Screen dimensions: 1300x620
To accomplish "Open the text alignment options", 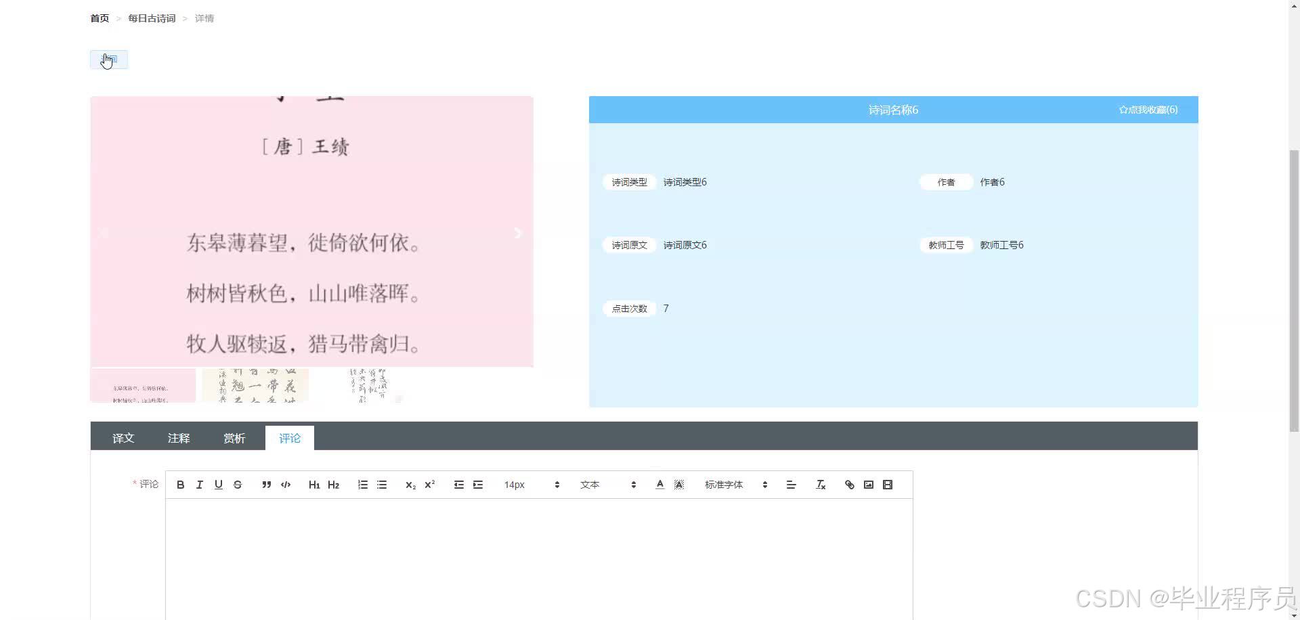I will (791, 485).
